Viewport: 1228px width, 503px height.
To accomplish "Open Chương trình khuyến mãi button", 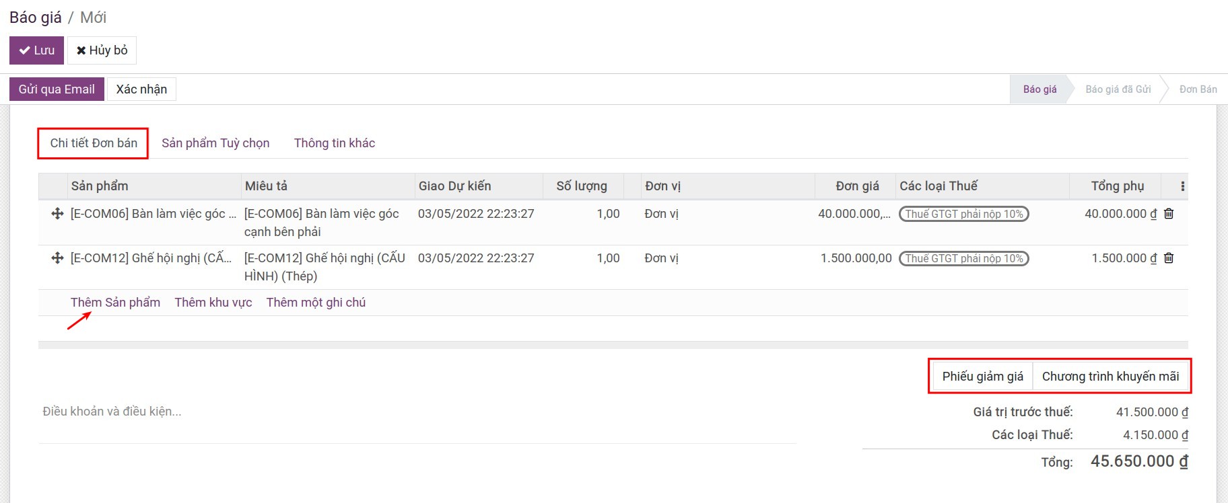I will tap(1110, 377).
